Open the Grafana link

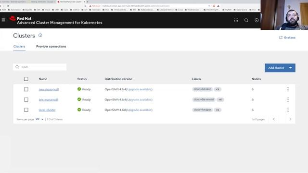pos(287,37)
